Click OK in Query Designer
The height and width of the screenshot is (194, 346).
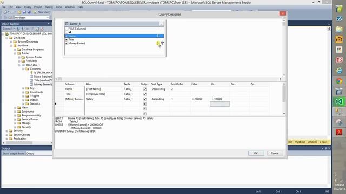(x=256, y=153)
